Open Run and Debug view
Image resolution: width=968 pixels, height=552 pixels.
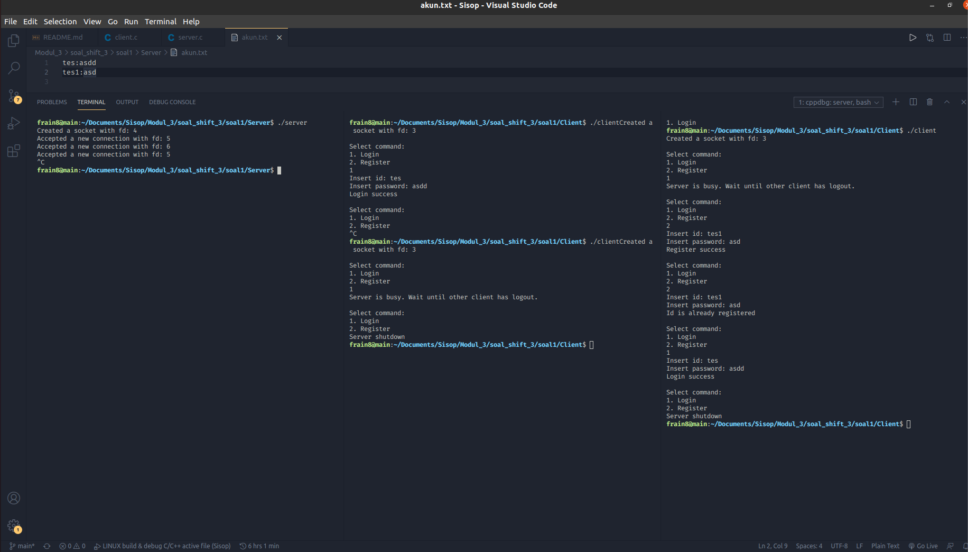(x=14, y=124)
